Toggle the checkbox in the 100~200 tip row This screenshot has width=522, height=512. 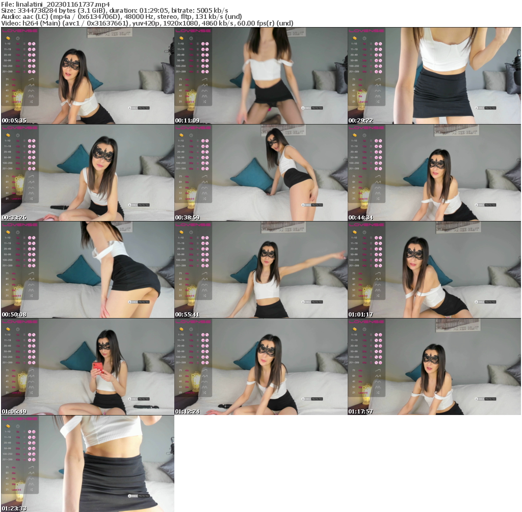tap(23, 66)
